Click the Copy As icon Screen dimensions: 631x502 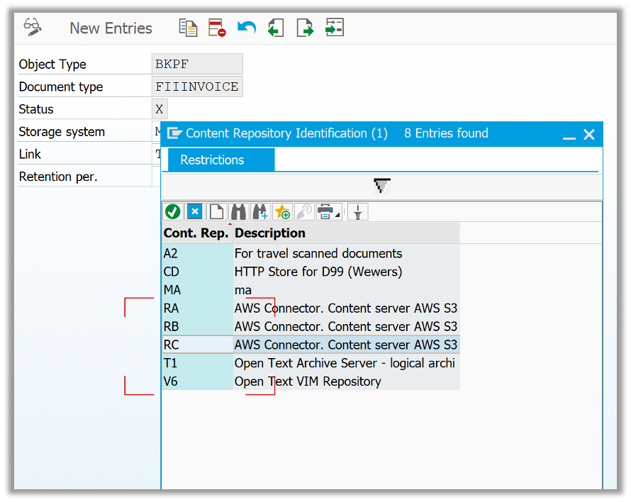click(188, 28)
